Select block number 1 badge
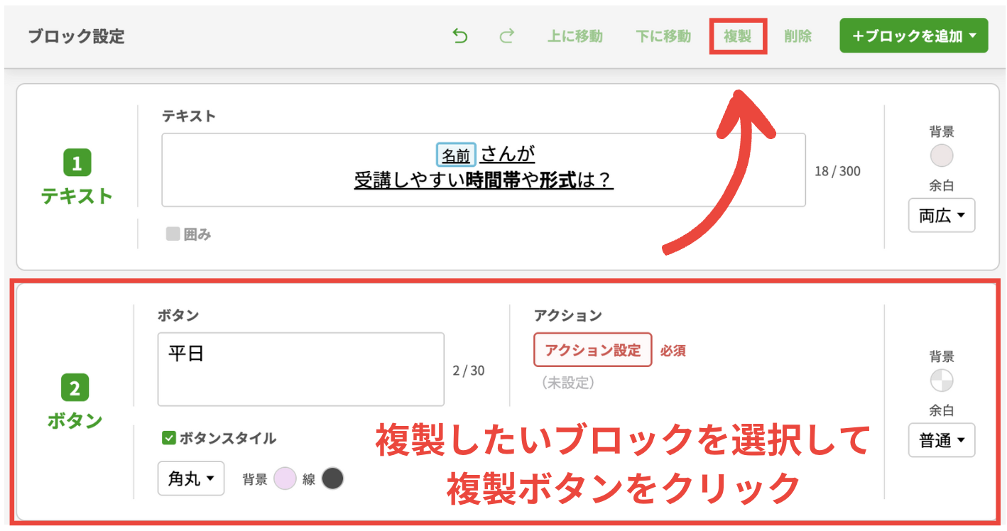Viewport: 1007px width, 531px height. pyautogui.click(x=77, y=164)
